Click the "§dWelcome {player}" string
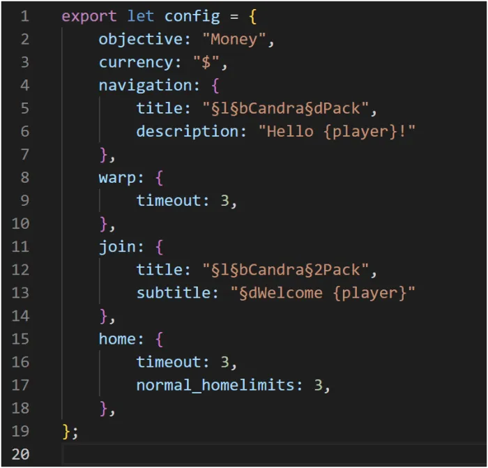Screen dimensions: 488x468 [323, 293]
